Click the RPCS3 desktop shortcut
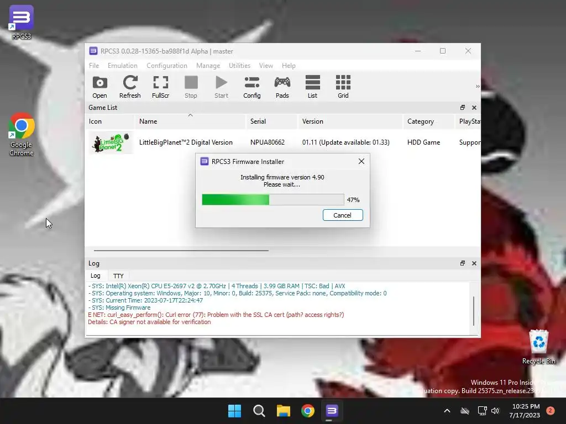This screenshot has height=424, width=566. pyautogui.click(x=22, y=22)
